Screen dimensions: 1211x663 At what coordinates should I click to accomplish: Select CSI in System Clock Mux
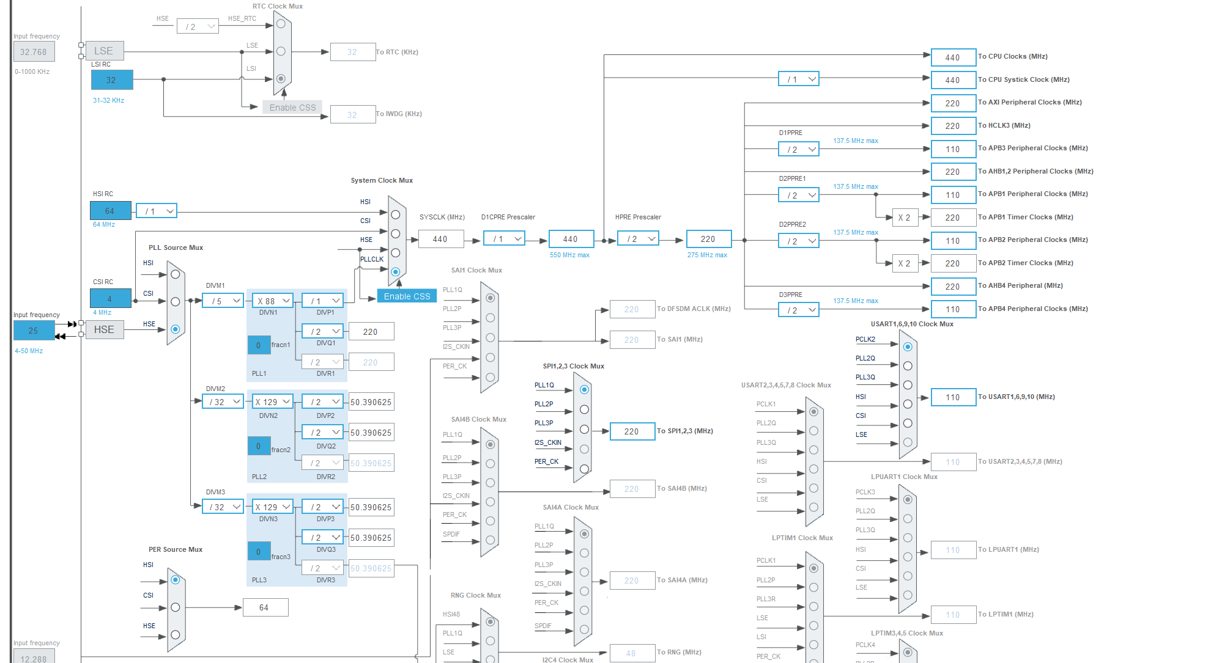click(x=396, y=233)
